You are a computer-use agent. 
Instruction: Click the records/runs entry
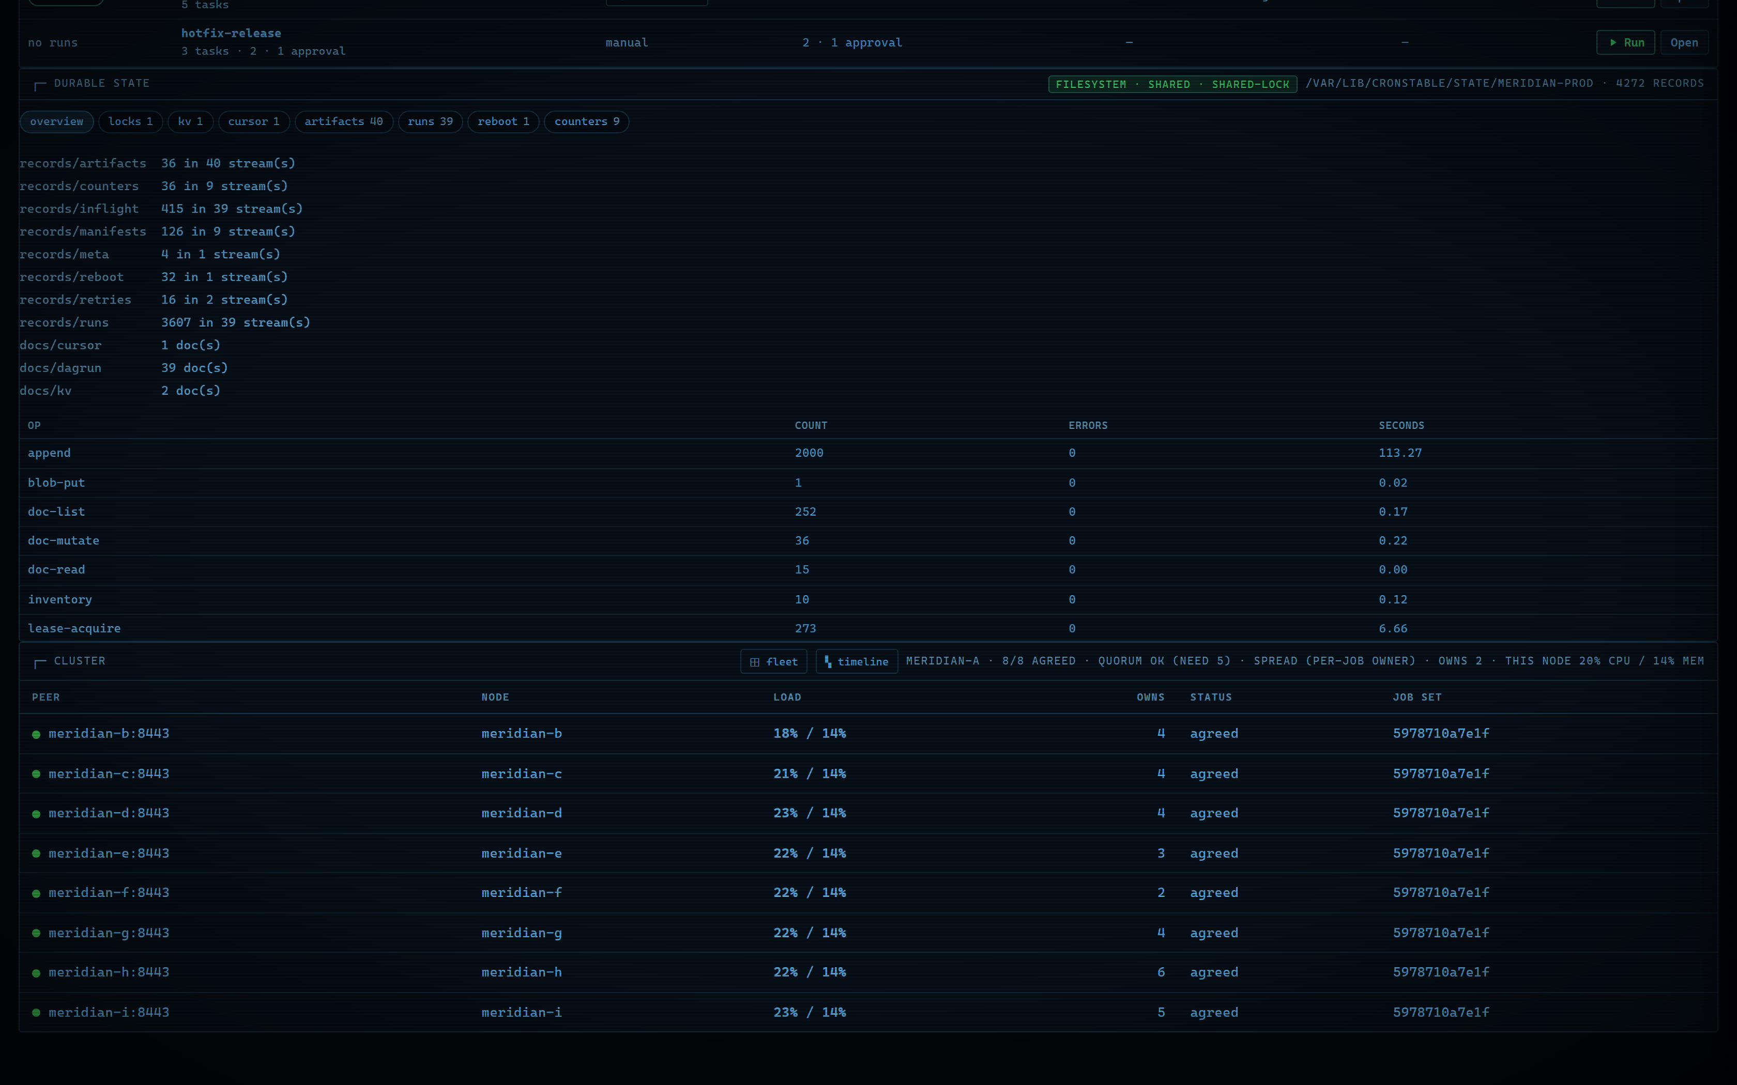click(64, 323)
